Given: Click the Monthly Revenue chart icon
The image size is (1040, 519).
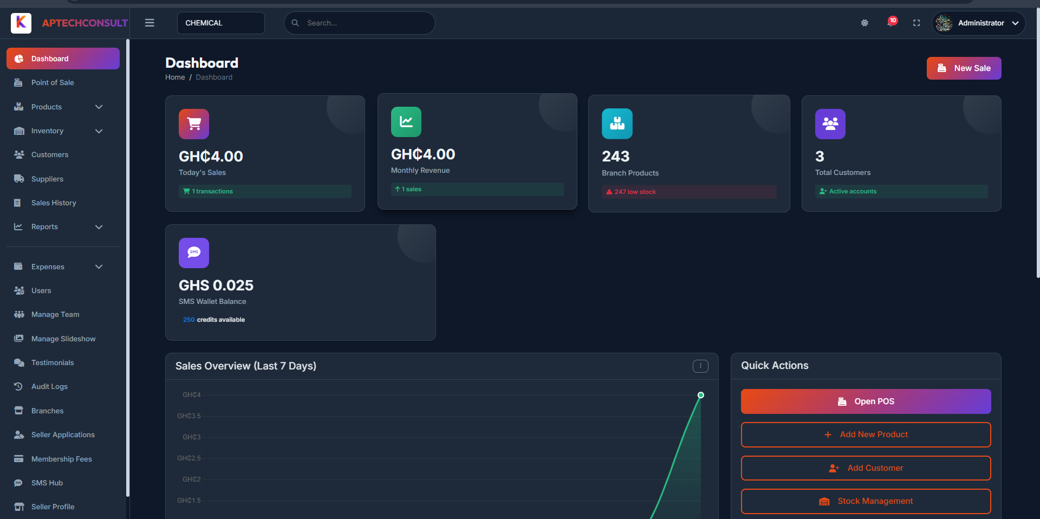Looking at the screenshot, I should coord(406,122).
